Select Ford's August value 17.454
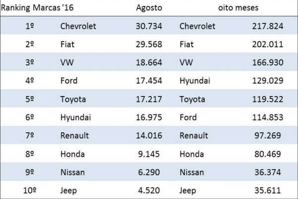The width and height of the screenshot is (298, 199). click(x=149, y=81)
